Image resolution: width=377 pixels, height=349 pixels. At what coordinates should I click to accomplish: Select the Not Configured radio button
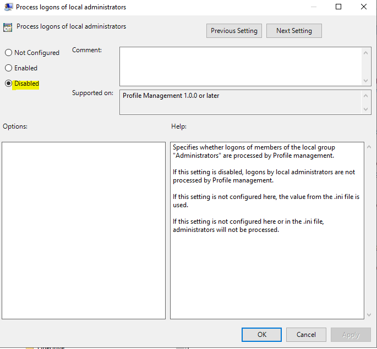pos(8,53)
